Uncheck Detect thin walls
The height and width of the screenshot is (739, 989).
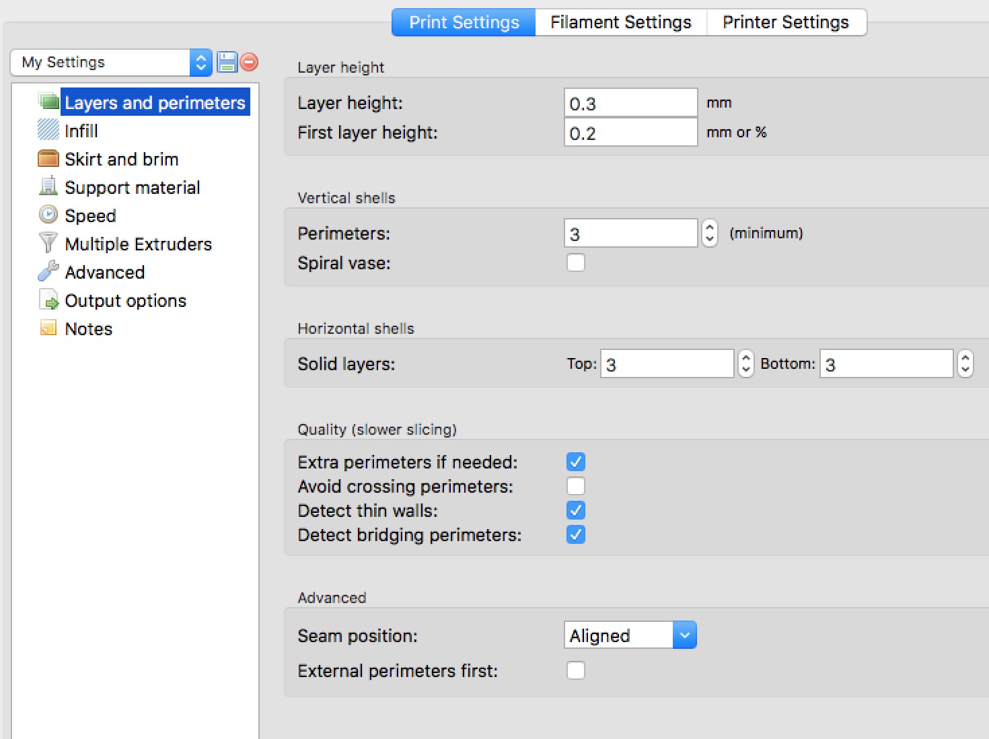[x=576, y=510]
